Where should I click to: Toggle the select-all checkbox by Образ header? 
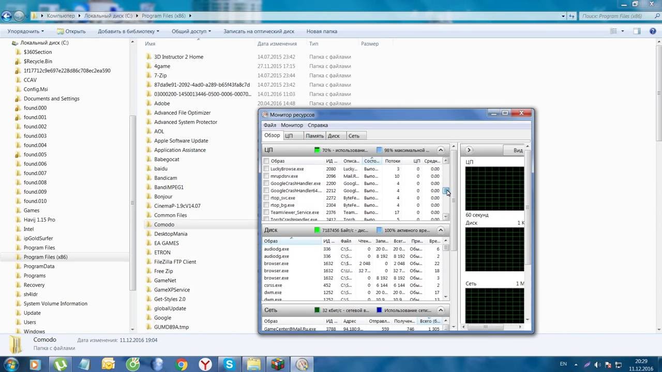tap(266, 161)
